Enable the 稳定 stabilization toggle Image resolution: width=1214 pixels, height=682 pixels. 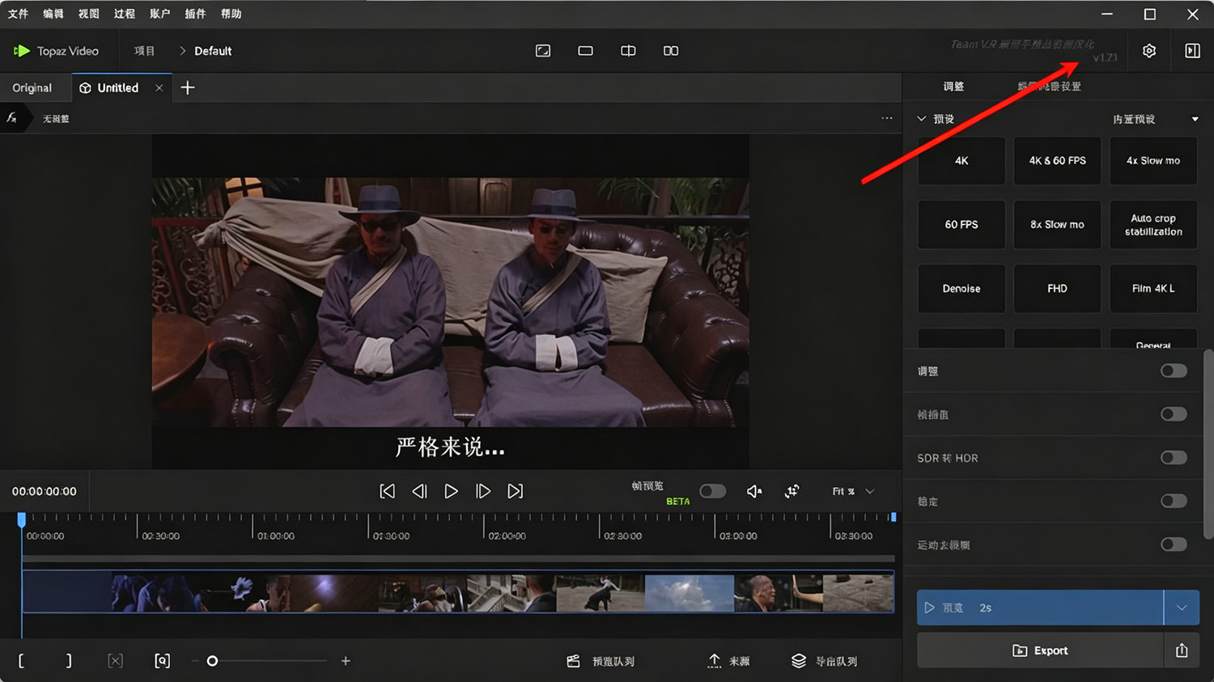pos(1174,501)
